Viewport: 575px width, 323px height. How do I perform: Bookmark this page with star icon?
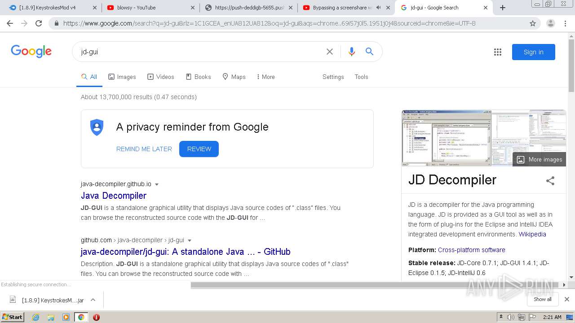click(x=533, y=23)
